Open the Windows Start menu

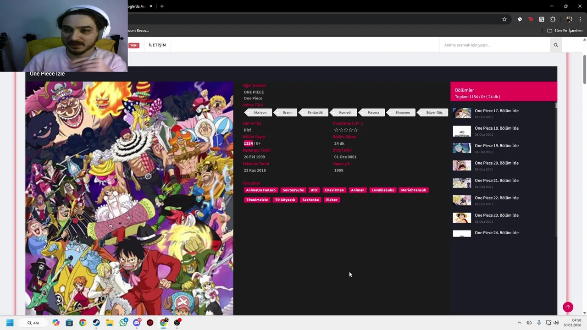pyautogui.click(x=10, y=323)
